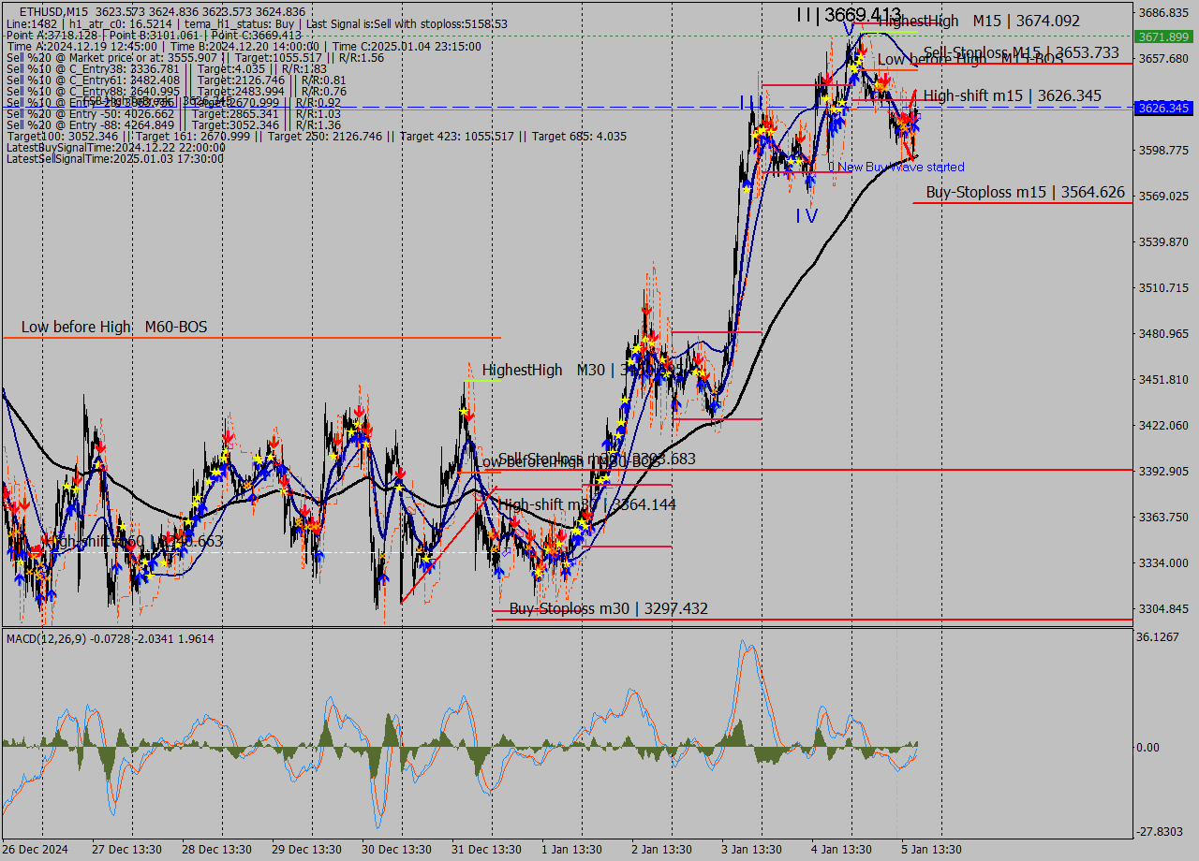Click the 3363.750 price axis value

click(x=1164, y=517)
